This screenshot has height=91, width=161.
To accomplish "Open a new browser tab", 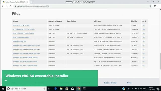I will 32,2.
